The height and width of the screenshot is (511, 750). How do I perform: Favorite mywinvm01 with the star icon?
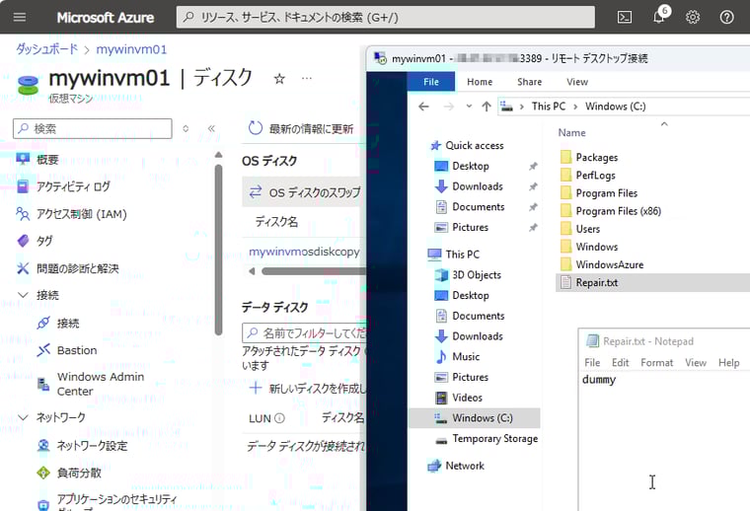279,79
